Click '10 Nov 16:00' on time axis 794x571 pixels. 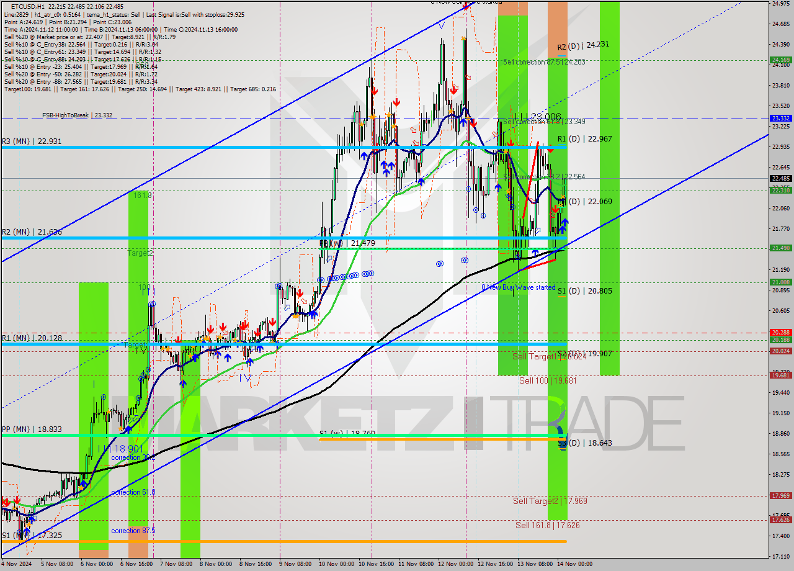(376, 564)
